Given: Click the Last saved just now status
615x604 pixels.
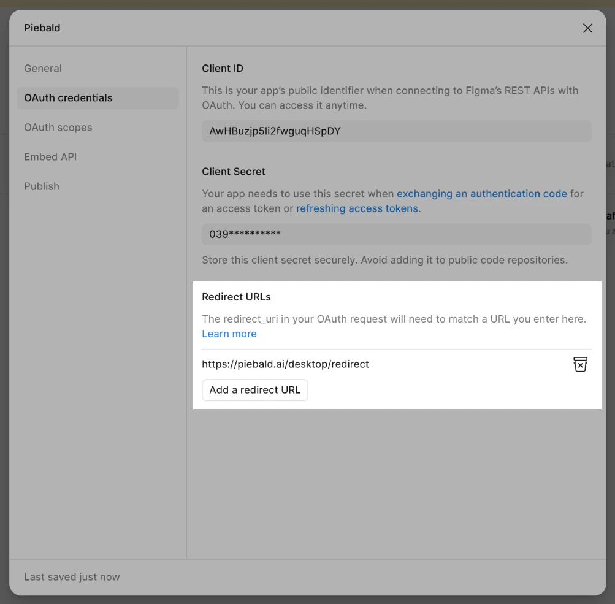Looking at the screenshot, I should [72, 577].
